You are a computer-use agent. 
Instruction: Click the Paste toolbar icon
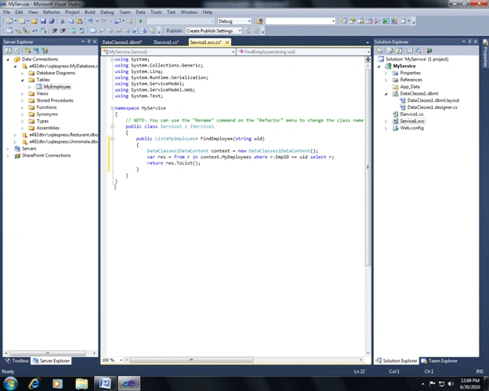[x=79, y=21]
